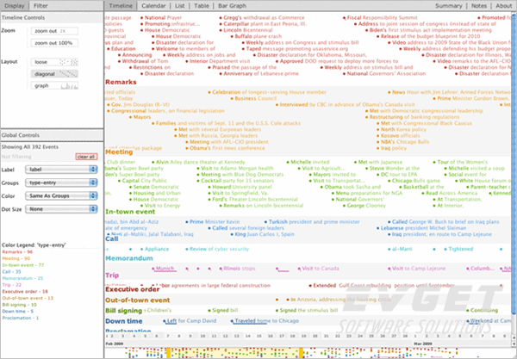
Task: Click 'Executive order - 18' legend entry
Action: pyautogui.click(x=25, y=292)
